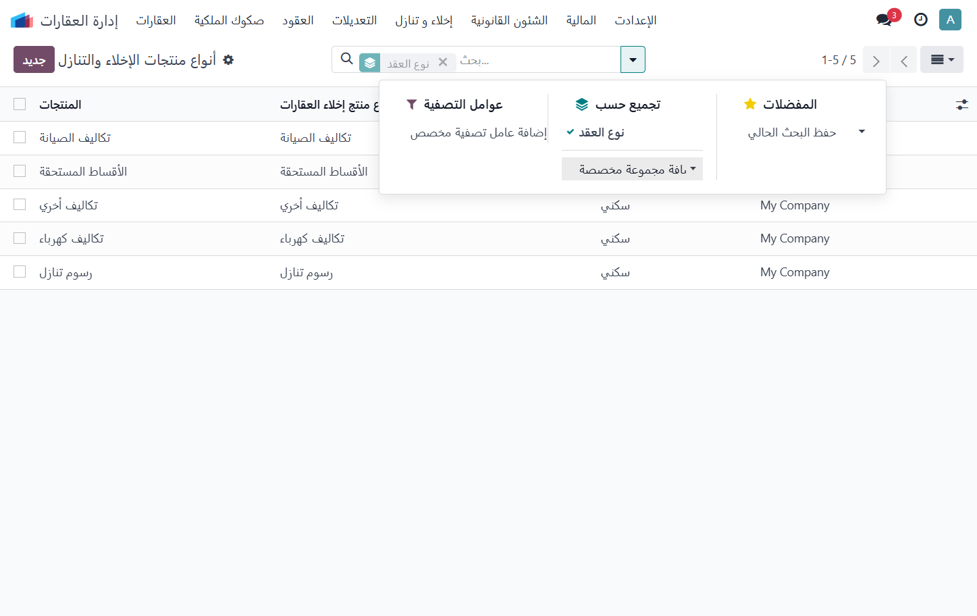The image size is (977, 616).
Task: Click the إدارة العقارات app title
Action: pos(79,20)
